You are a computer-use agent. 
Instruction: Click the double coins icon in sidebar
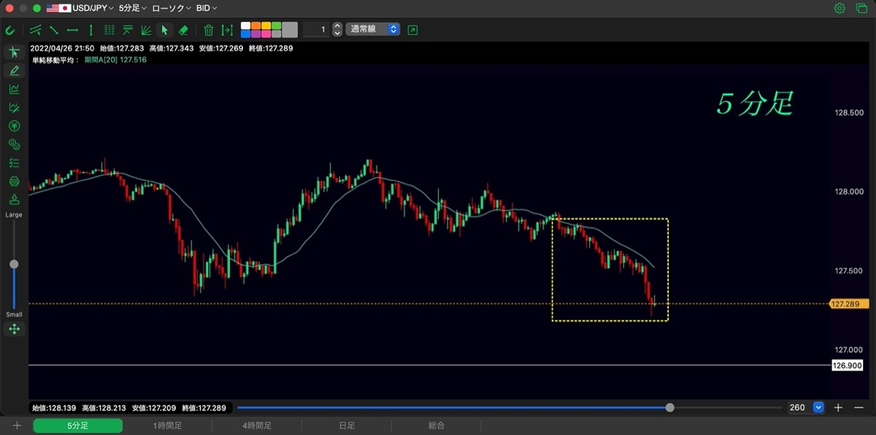(14, 145)
